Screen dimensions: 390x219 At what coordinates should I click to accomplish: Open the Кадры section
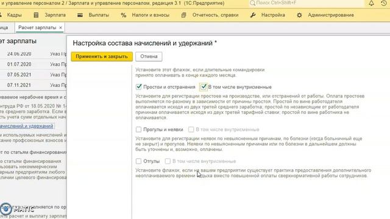point(14,15)
